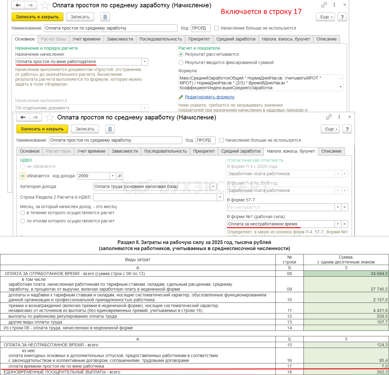Click Код field ПРСРД in lower window

coord(205,140)
